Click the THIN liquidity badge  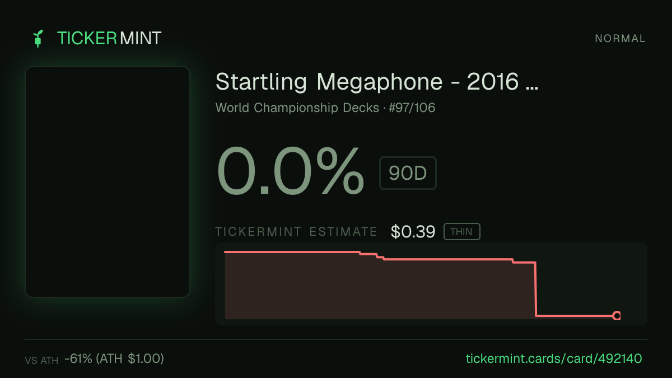pyautogui.click(x=461, y=232)
